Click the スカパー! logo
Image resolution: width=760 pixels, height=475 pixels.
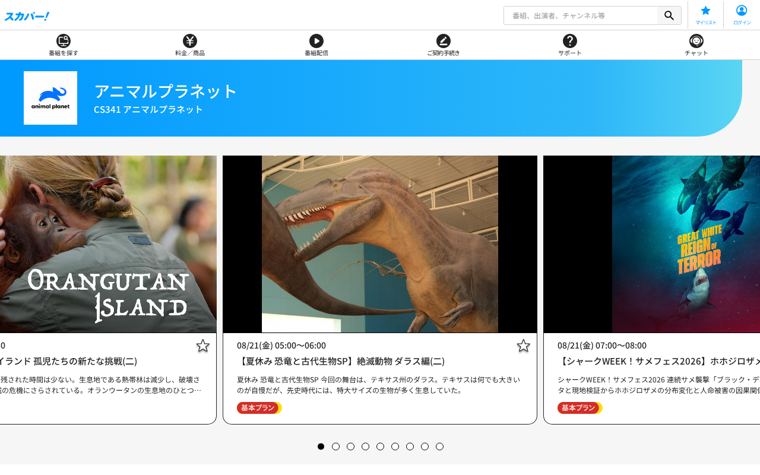click(x=27, y=16)
